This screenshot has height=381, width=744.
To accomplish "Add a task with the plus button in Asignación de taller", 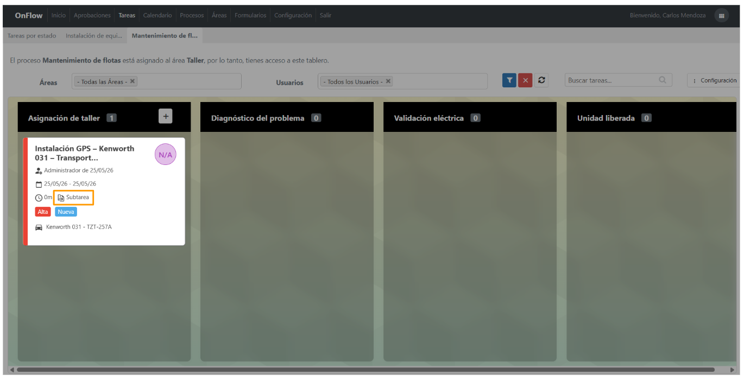I will [x=166, y=116].
